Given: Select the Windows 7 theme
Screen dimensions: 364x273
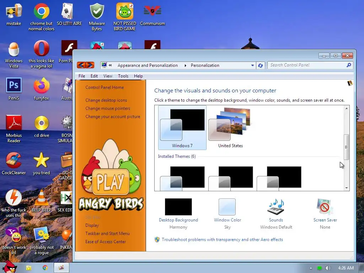Looking at the screenshot, I should coord(182,128).
